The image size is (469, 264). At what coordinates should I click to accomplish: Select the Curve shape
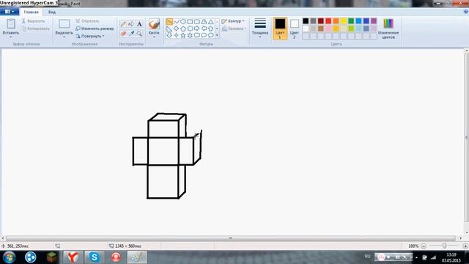176,21
